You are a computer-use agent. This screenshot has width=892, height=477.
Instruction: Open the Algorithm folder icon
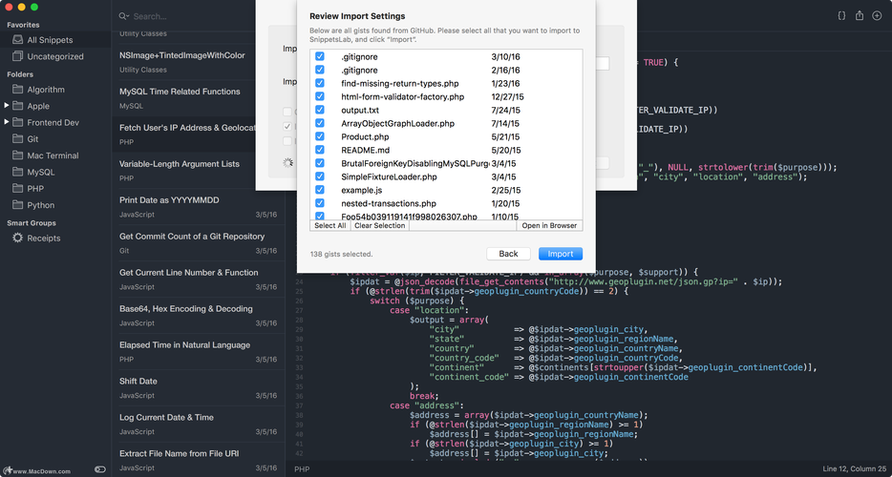click(17, 90)
